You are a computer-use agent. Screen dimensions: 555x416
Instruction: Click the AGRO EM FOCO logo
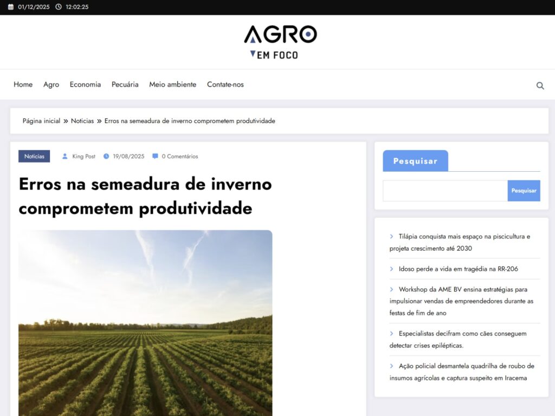pos(279,42)
